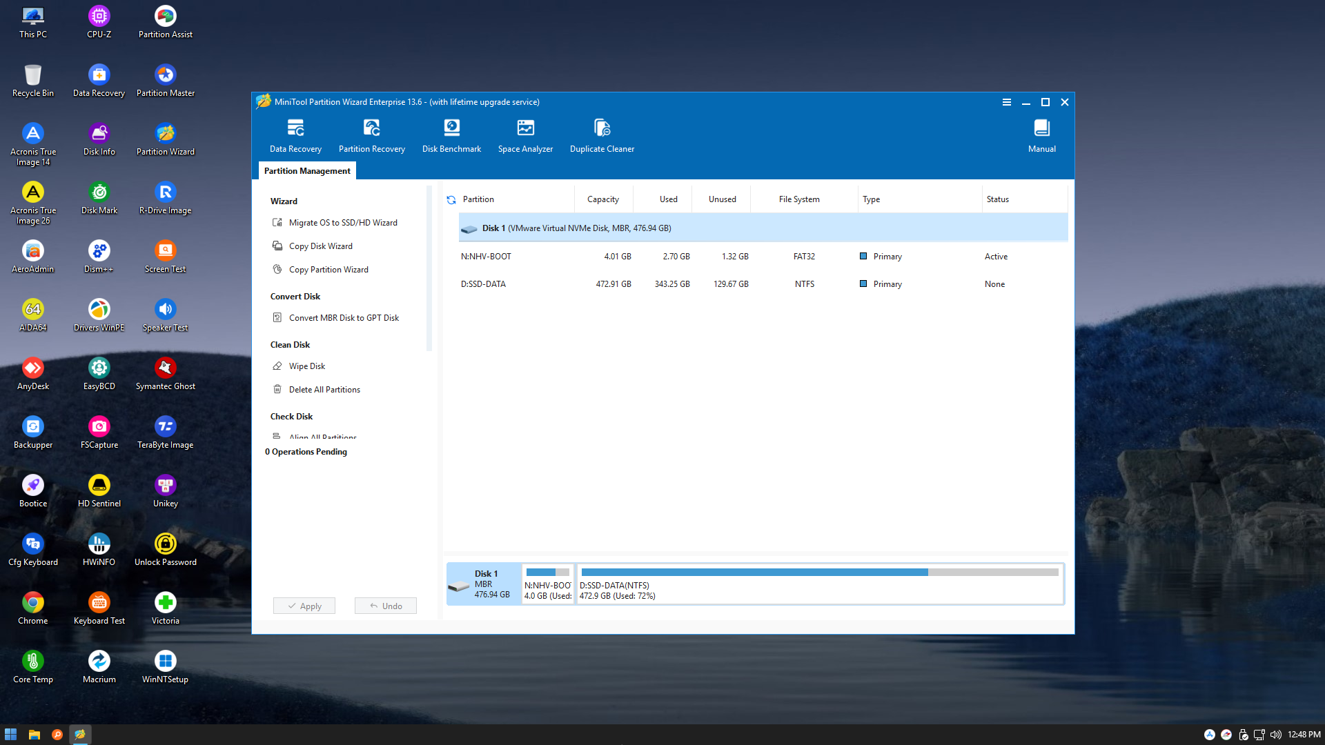The image size is (1325, 745).
Task: Open Victoria desktop shortcut
Action: tap(166, 608)
